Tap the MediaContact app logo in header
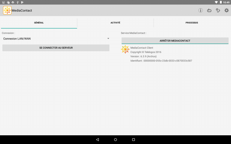Viewport: 231px width, 144px height. click(x=7, y=10)
